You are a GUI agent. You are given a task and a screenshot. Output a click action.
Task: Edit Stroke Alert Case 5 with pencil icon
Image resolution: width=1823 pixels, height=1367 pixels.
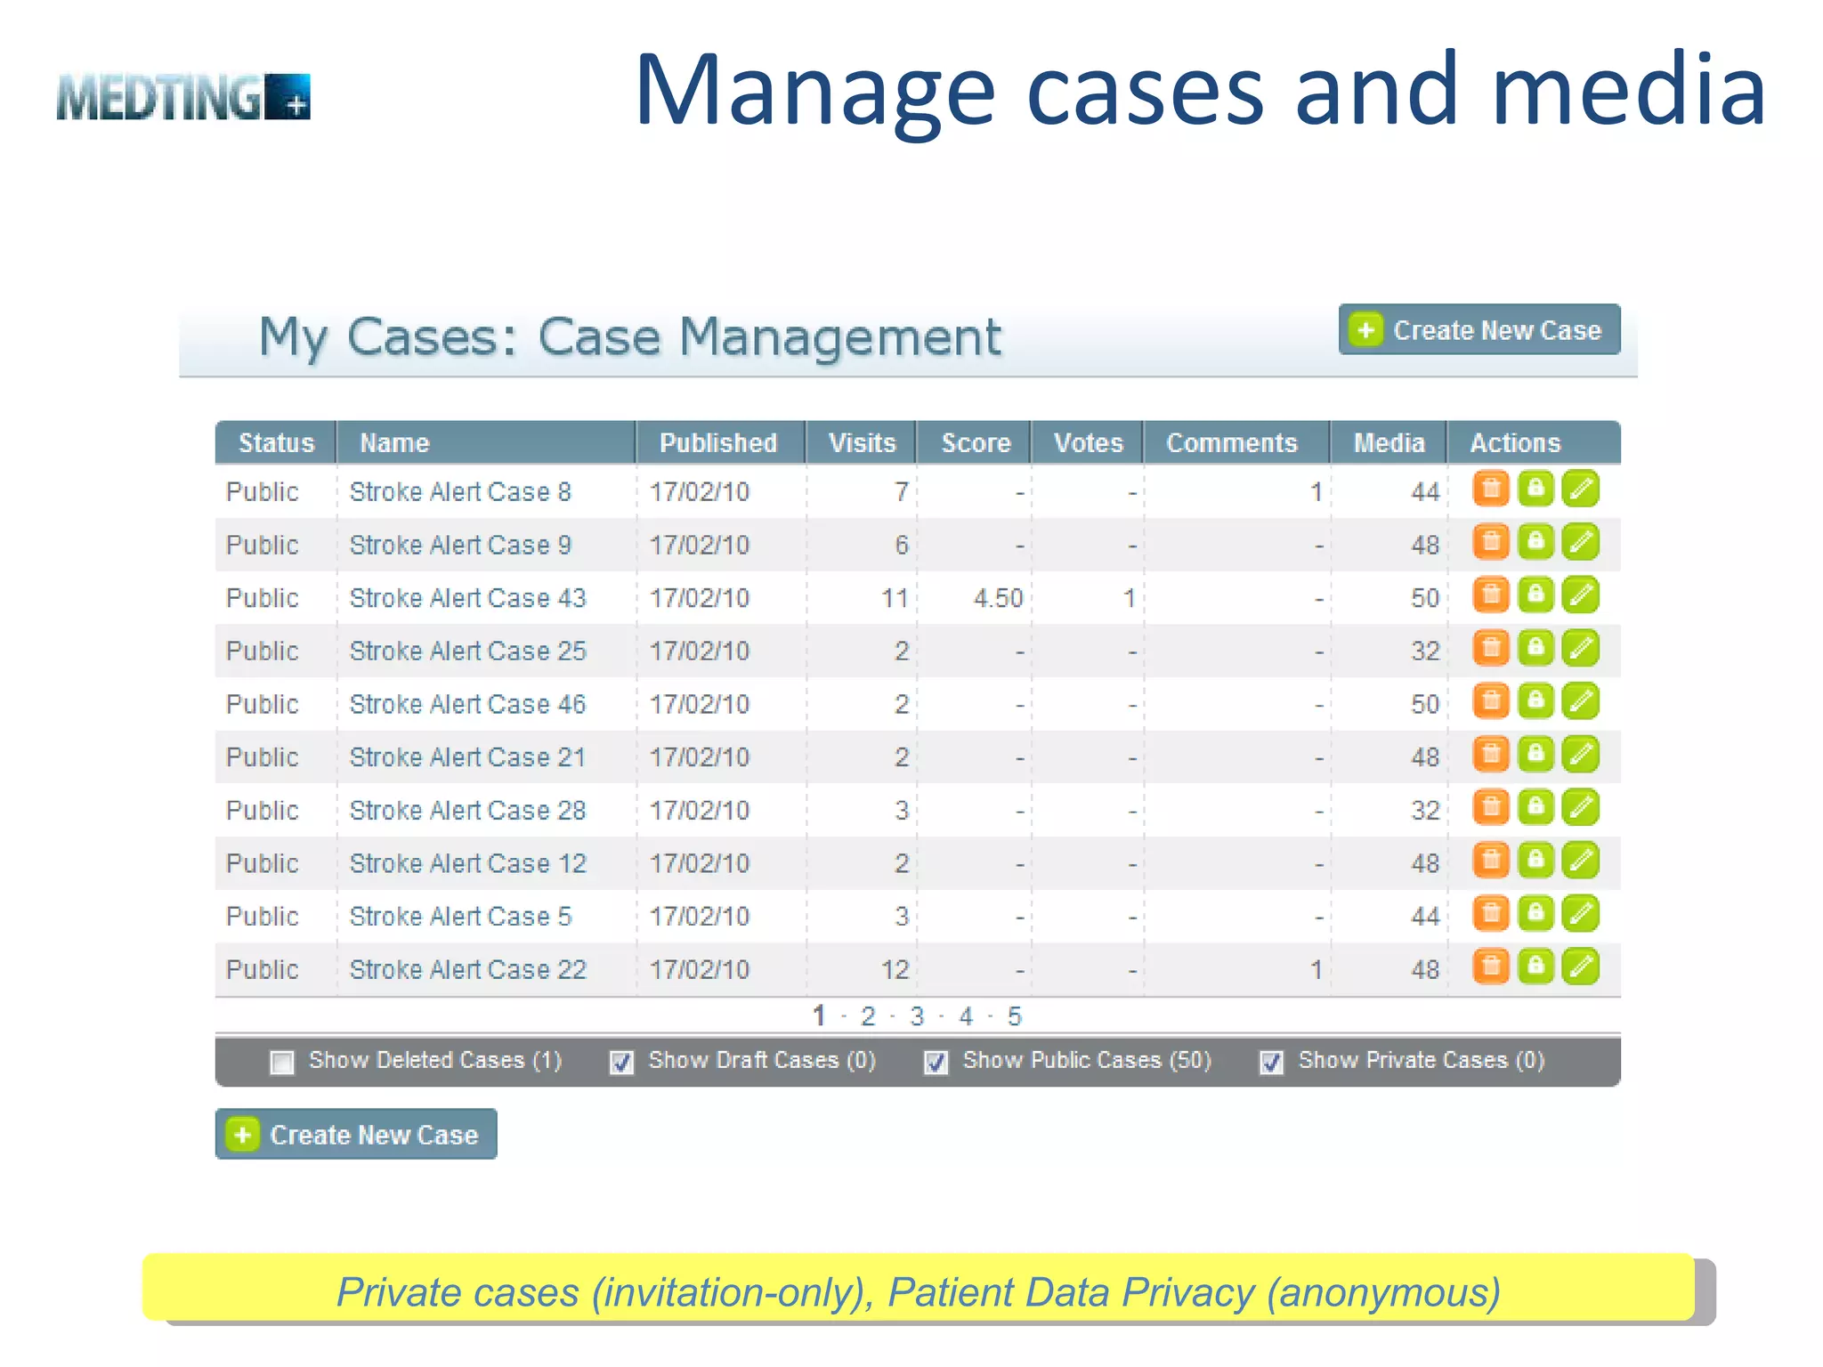(1581, 914)
